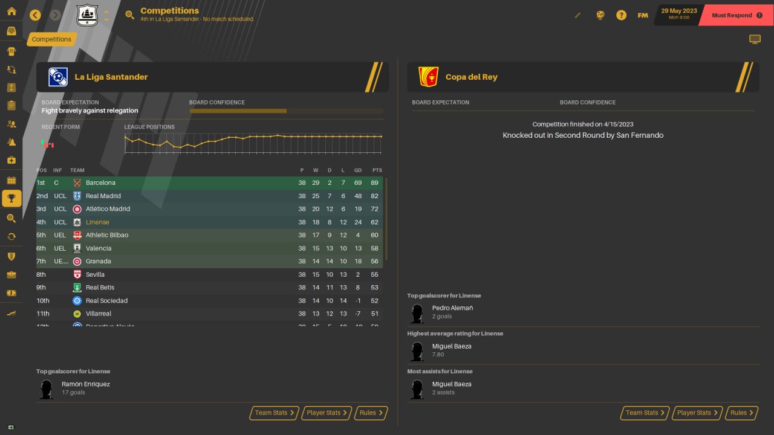Open the Scouting magnifier icon in sidebar
774x435 pixels.
[11, 218]
